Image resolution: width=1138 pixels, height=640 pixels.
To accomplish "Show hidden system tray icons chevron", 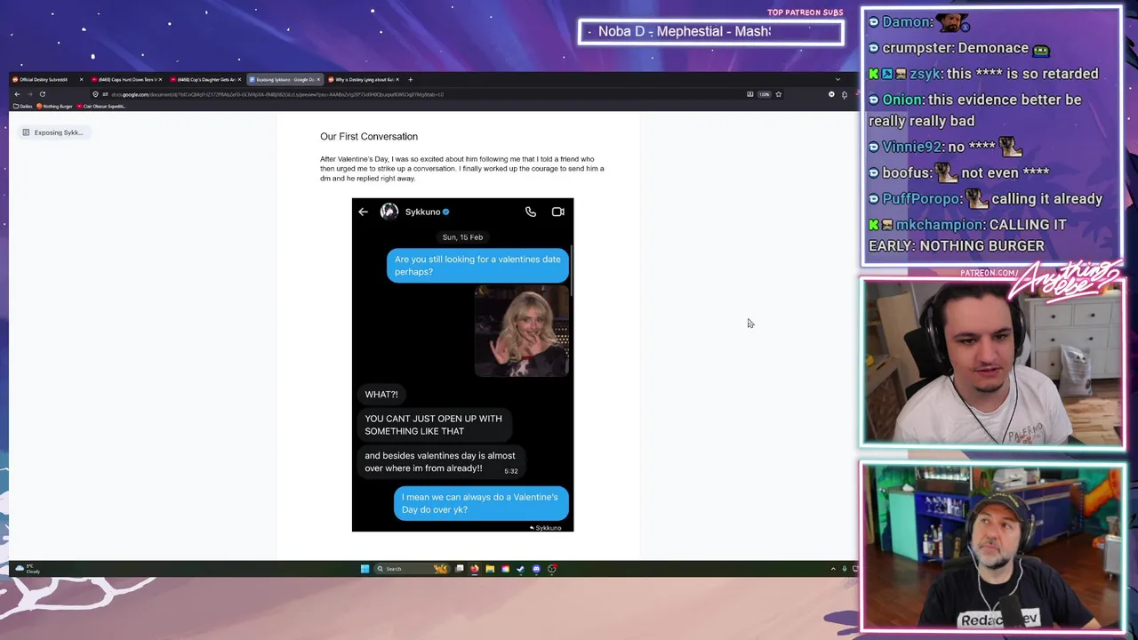I will coord(833,569).
